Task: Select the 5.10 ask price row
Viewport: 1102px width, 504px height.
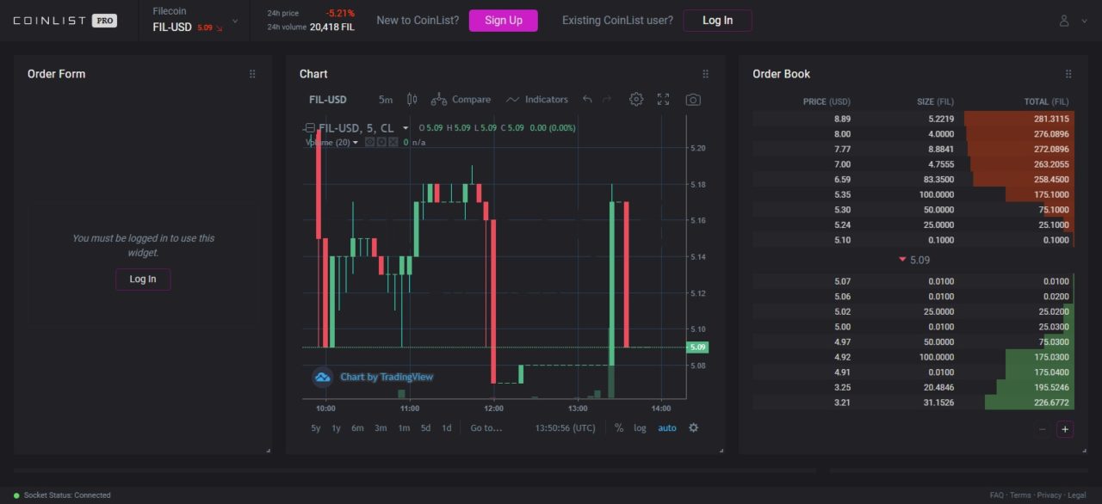Action: pos(913,240)
